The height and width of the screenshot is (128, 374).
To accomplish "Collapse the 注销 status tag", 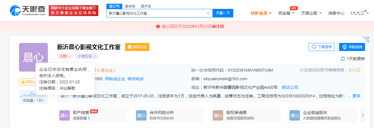I will [x=65, y=56].
